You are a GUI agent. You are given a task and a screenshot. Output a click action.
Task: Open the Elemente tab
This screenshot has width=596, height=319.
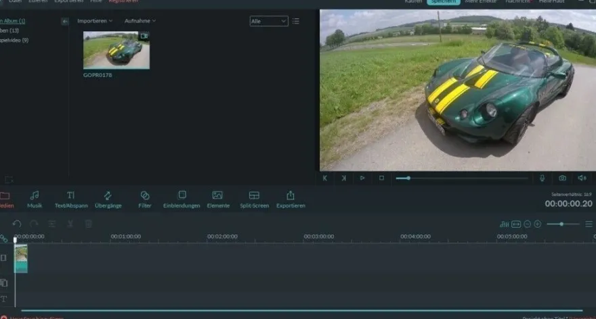[218, 199]
